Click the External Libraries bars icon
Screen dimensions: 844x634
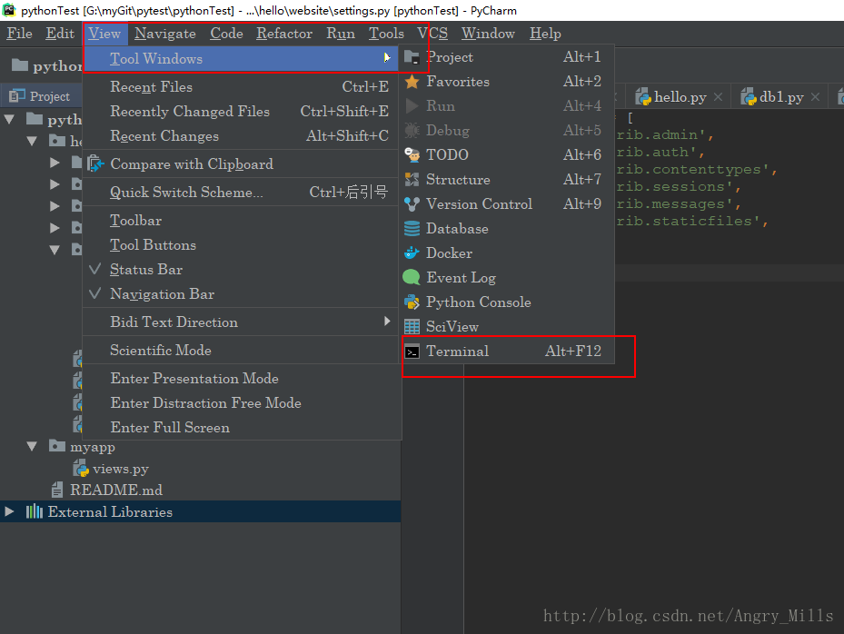(34, 511)
